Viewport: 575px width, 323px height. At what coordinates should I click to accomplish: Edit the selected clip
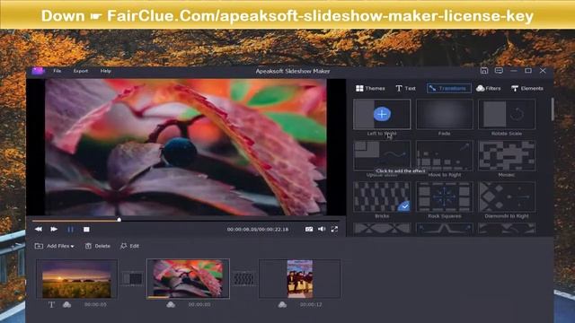tap(129, 246)
